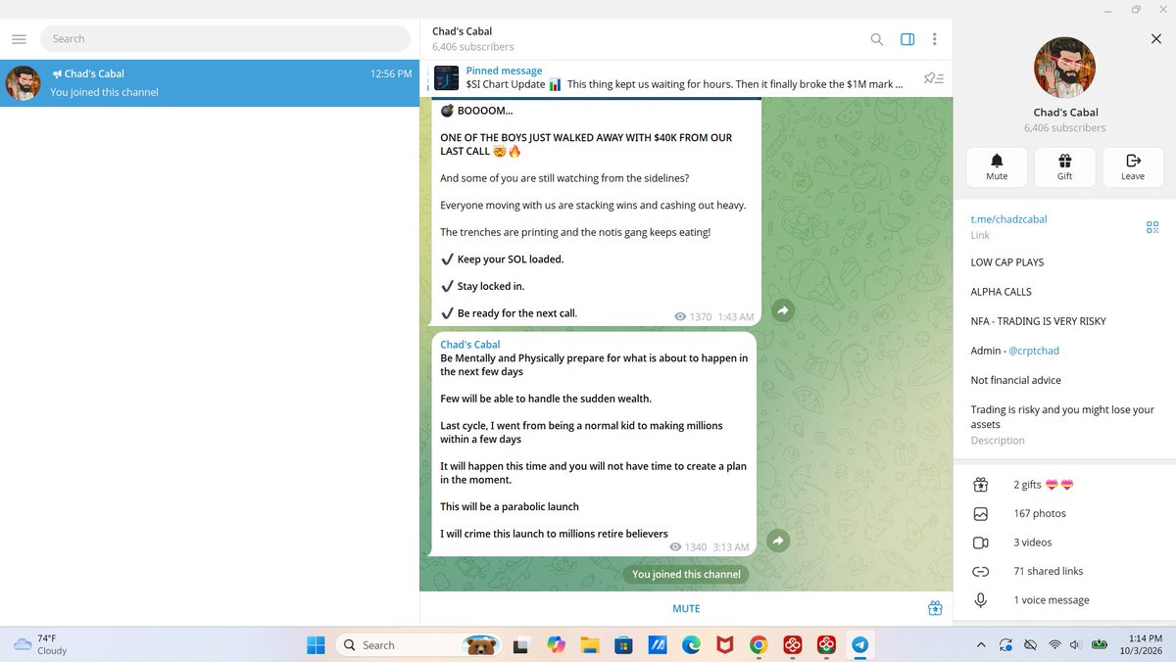Click the chat list Search field

click(225, 39)
